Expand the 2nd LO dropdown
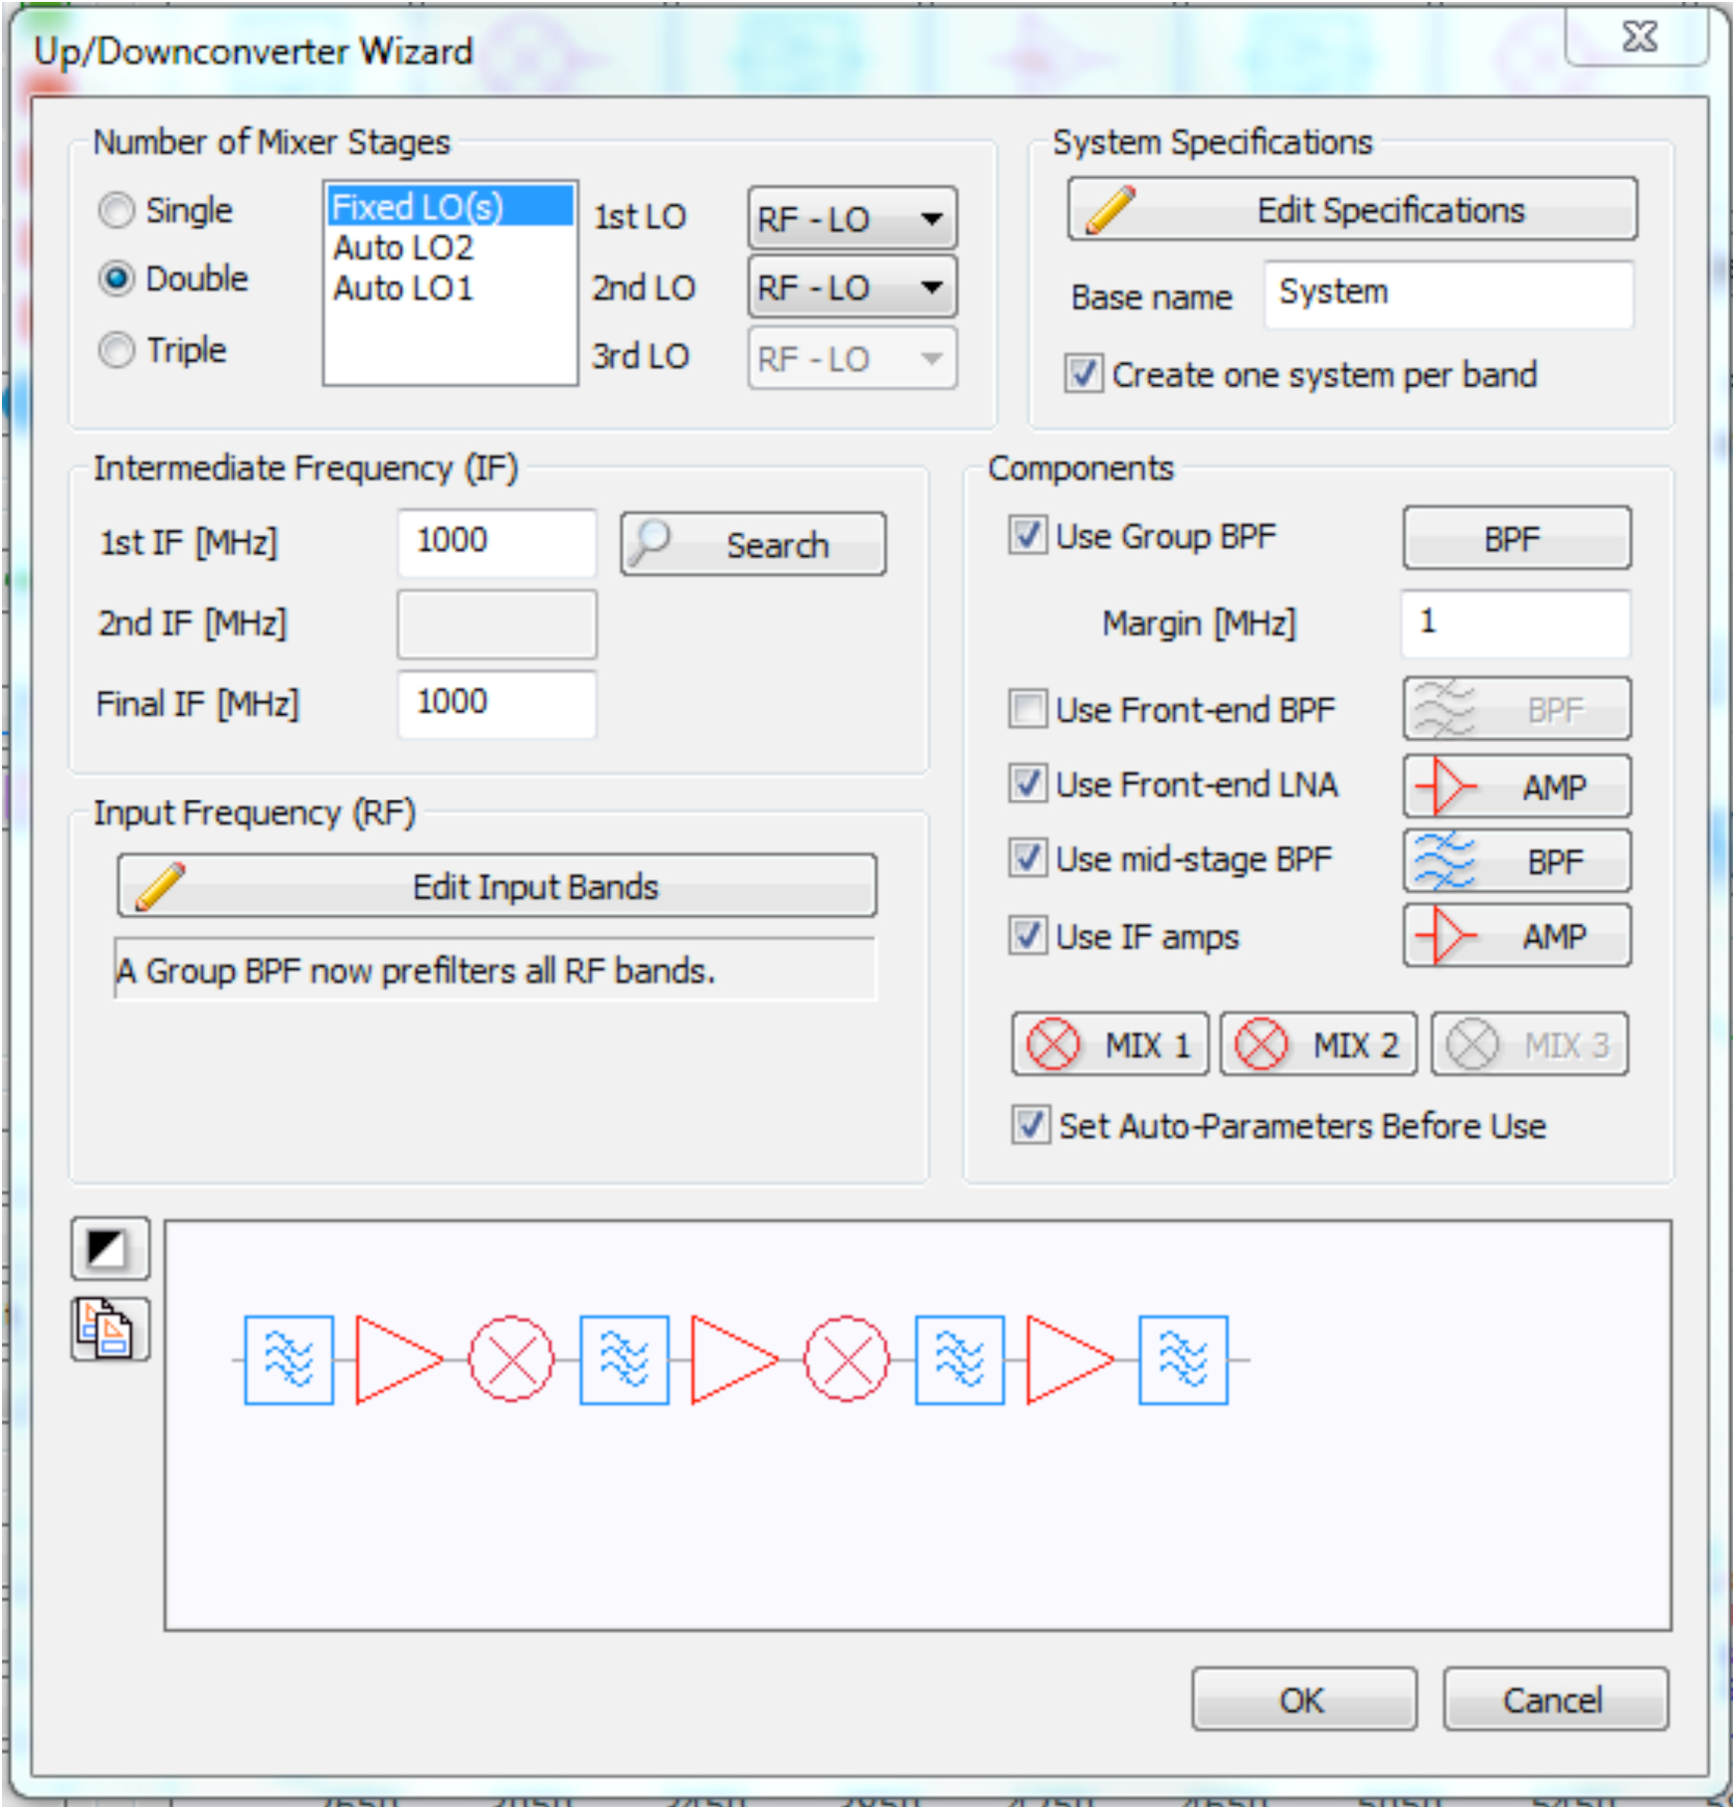 coord(852,288)
